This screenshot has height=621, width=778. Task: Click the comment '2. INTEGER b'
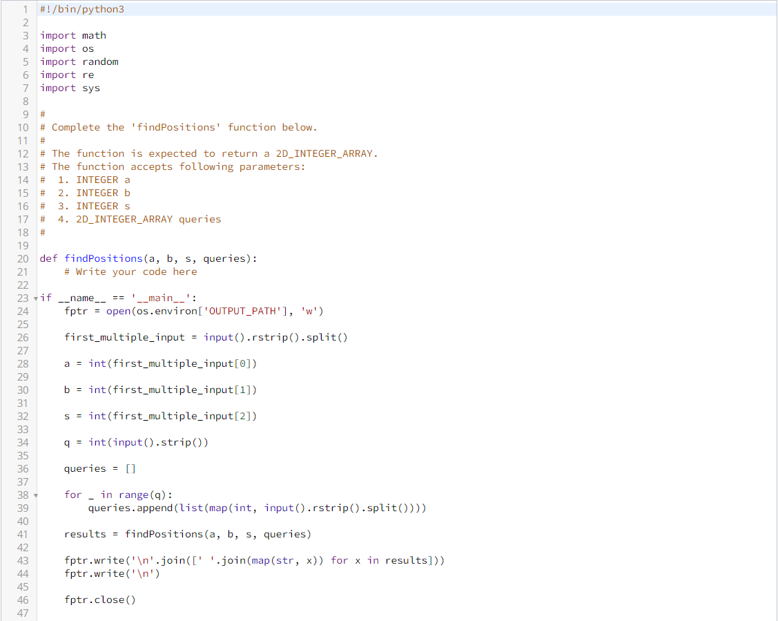(x=86, y=193)
